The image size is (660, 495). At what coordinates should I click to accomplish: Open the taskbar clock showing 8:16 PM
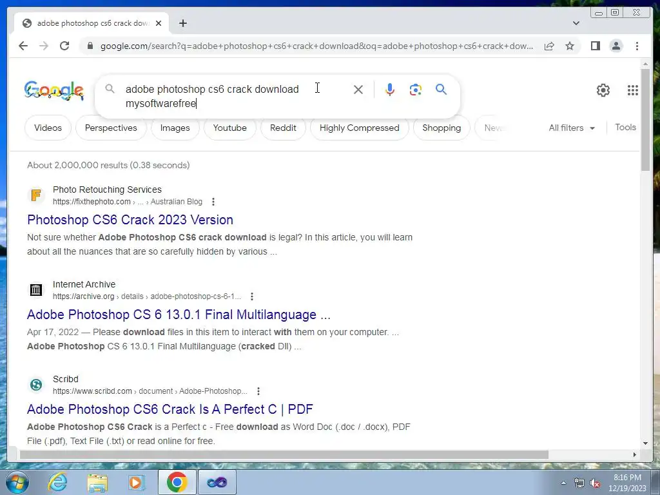(627, 483)
